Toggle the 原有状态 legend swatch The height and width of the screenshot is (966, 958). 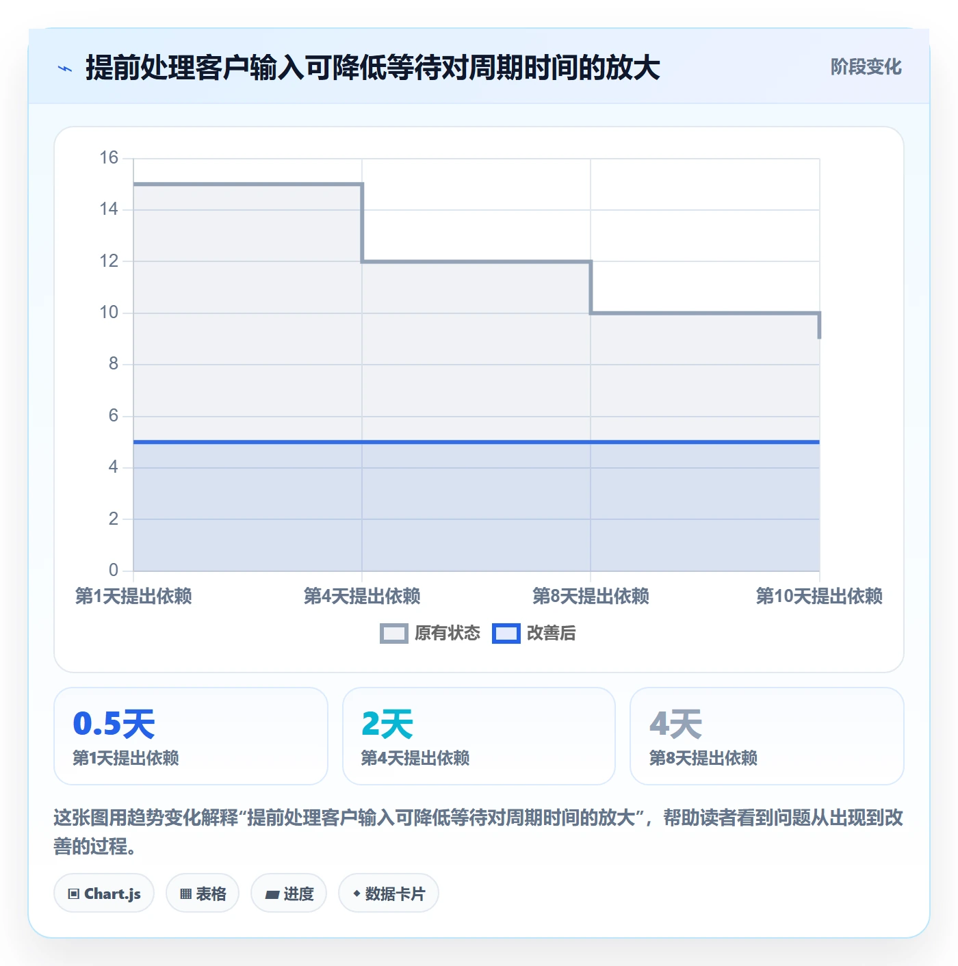[x=393, y=634]
